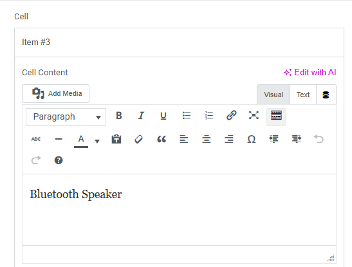Align text center
Screen dimensions: 352x267
coord(207,139)
